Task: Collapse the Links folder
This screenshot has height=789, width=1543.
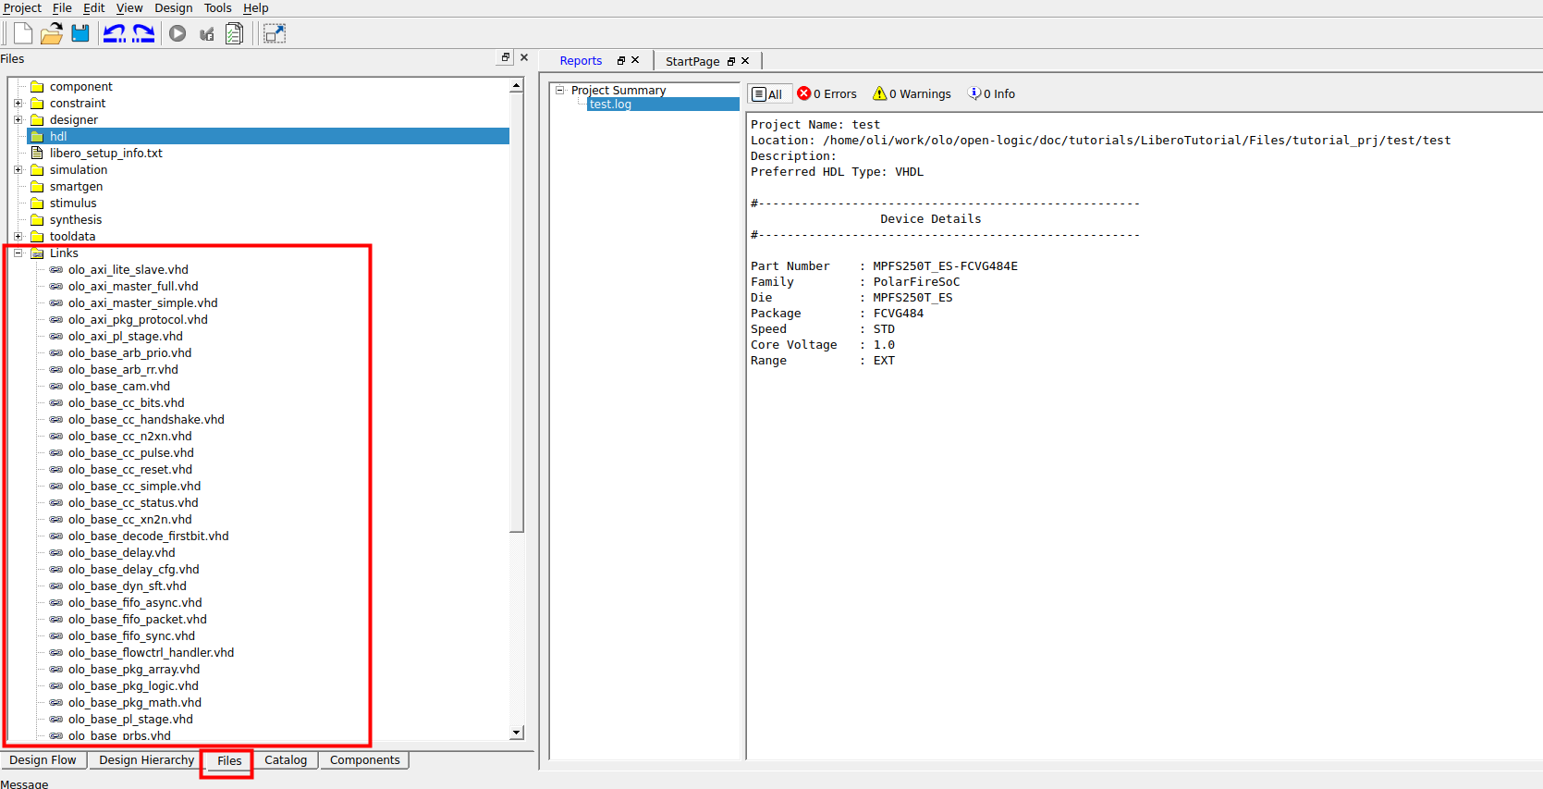Action: [18, 253]
